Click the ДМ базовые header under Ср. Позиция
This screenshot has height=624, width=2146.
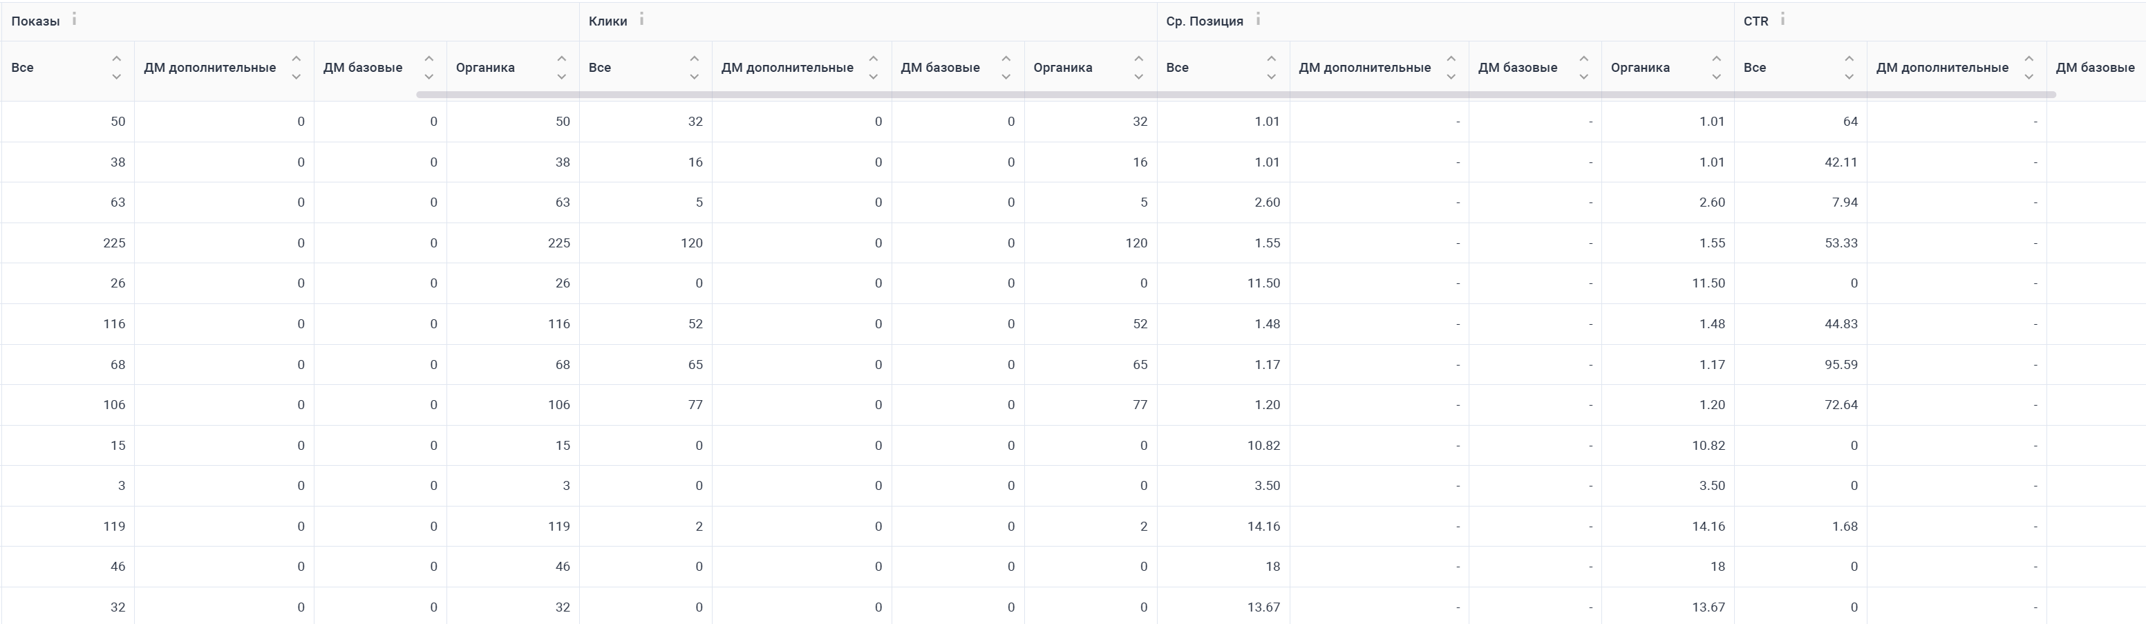pos(1517,68)
